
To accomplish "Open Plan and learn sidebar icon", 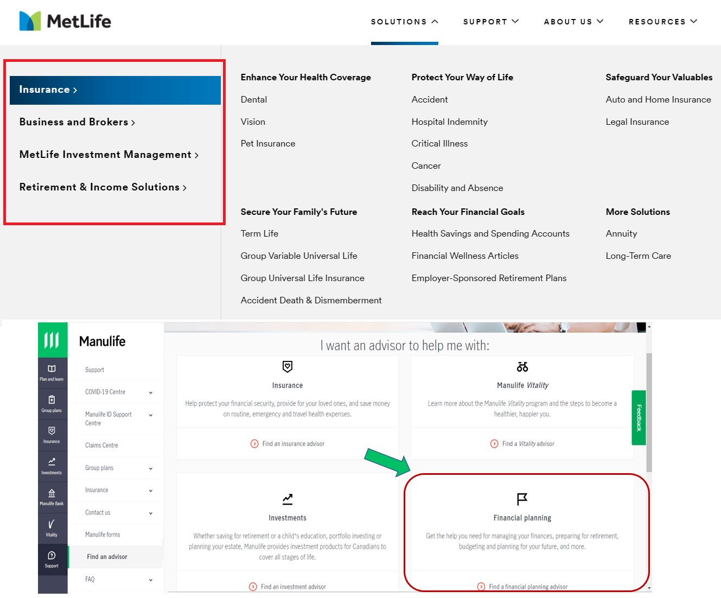I will [x=52, y=372].
